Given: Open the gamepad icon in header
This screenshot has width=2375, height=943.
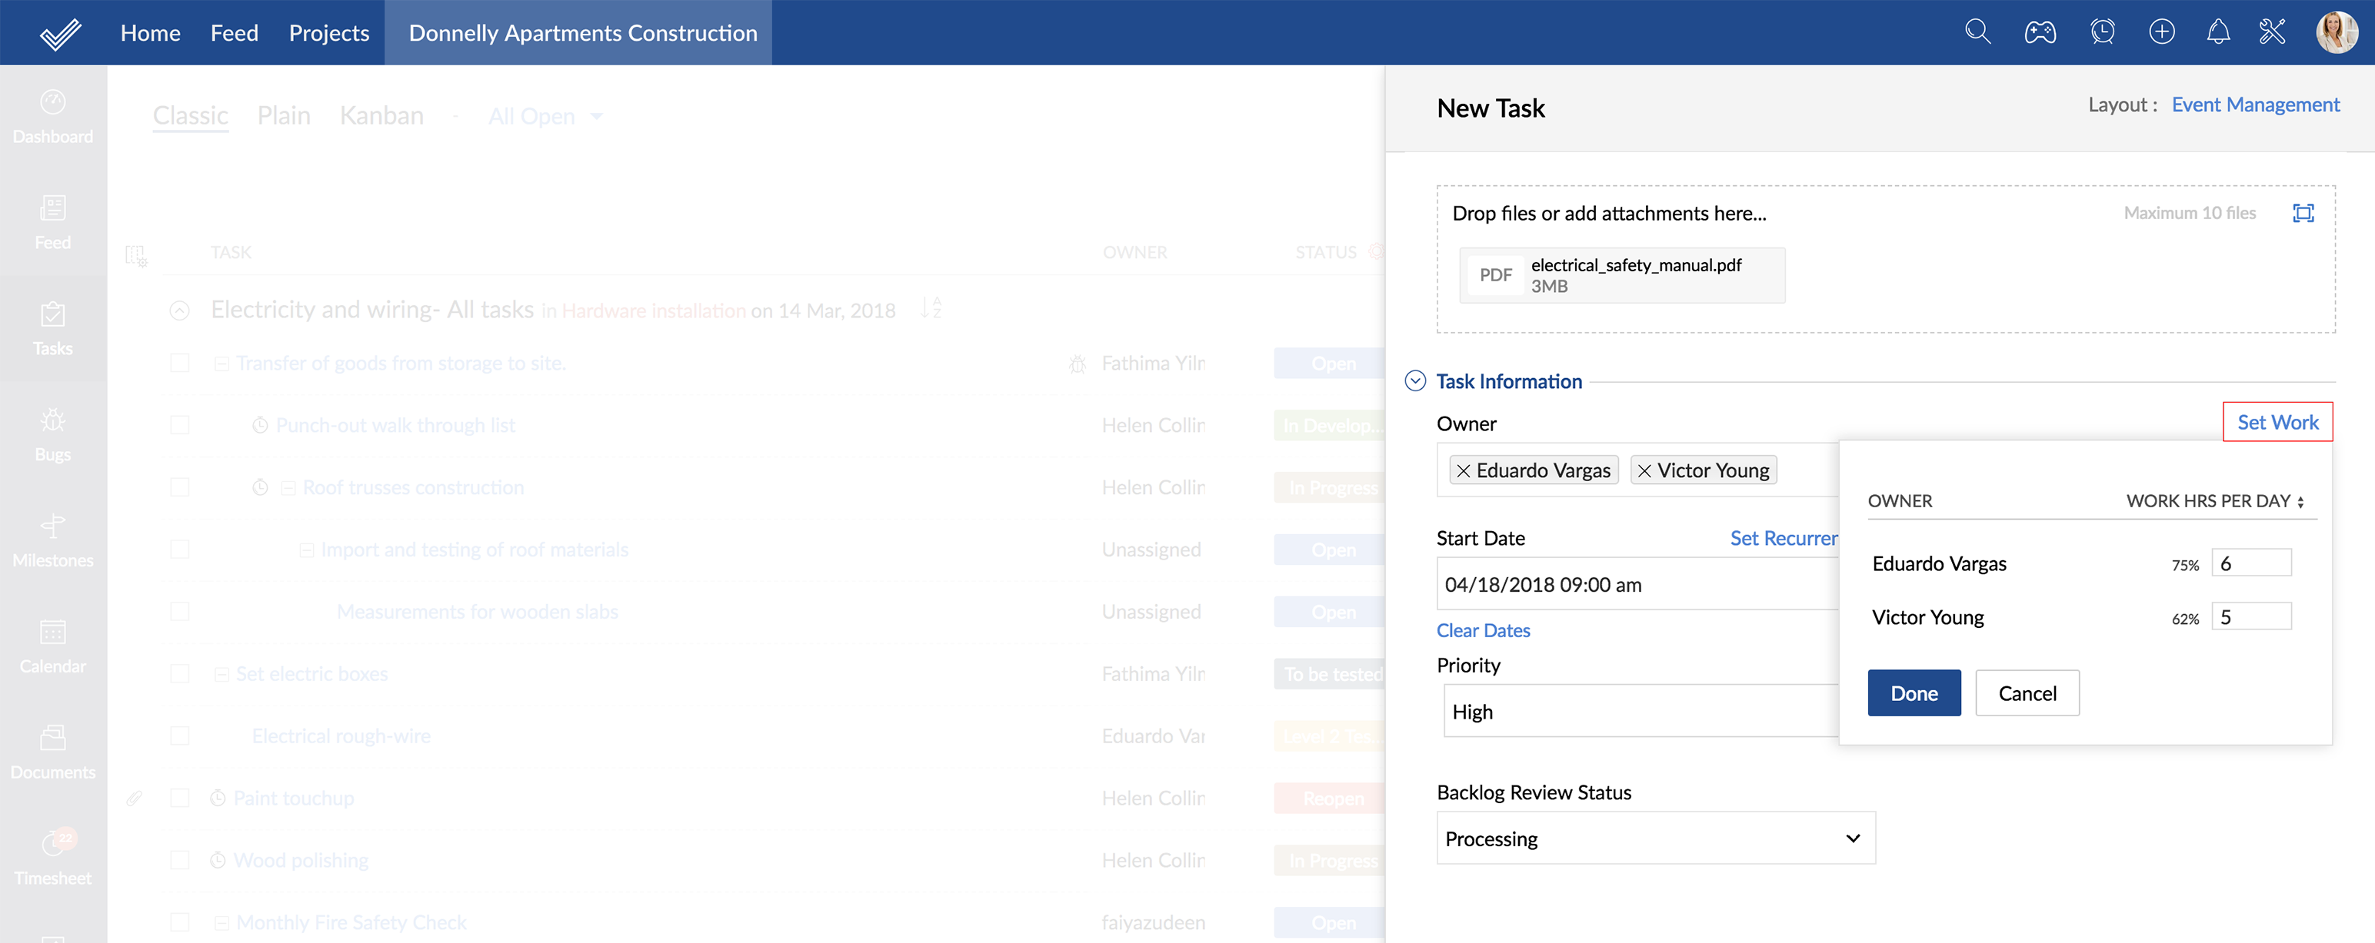Looking at the screenshot, I should click(2040, 32).
